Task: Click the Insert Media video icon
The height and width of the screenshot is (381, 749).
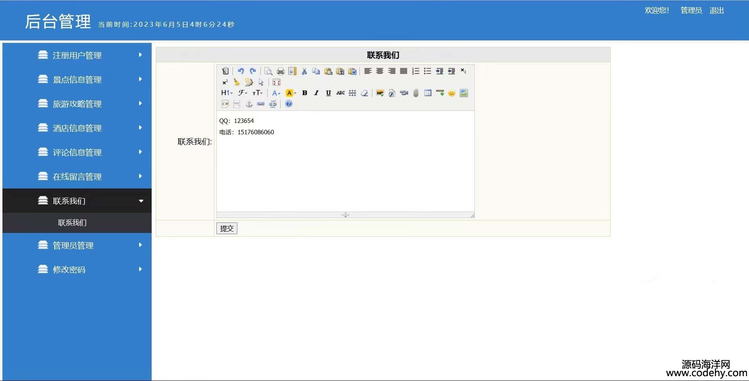Action: [404, 93]
